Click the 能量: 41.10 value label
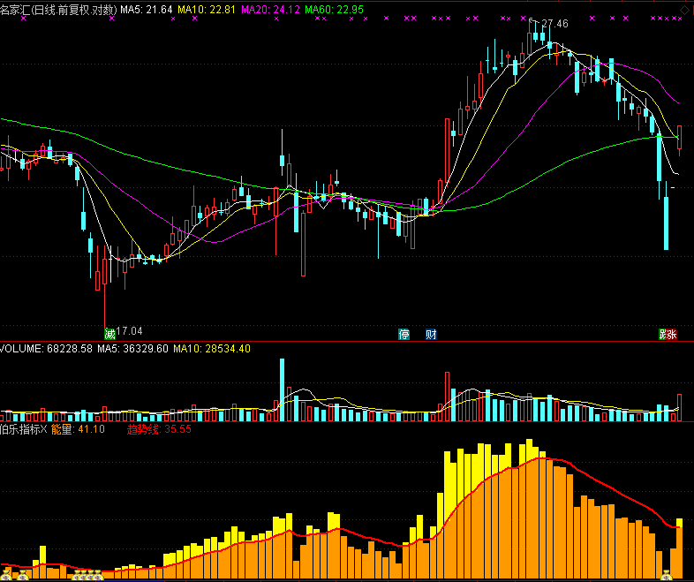Screen dimensions: 694x582 point(78,429)
